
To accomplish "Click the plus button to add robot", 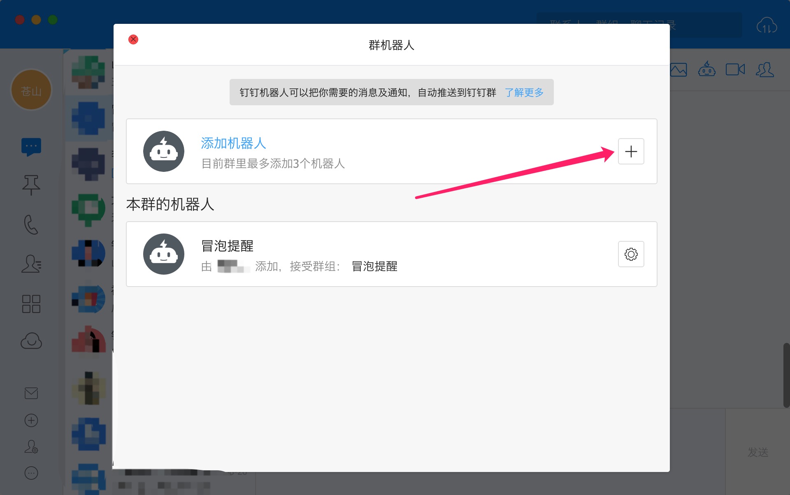I will [x=631, y=151].
